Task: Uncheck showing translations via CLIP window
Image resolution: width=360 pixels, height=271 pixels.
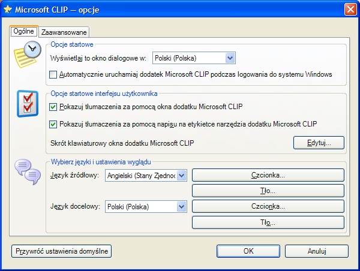Action: [53, 107]
